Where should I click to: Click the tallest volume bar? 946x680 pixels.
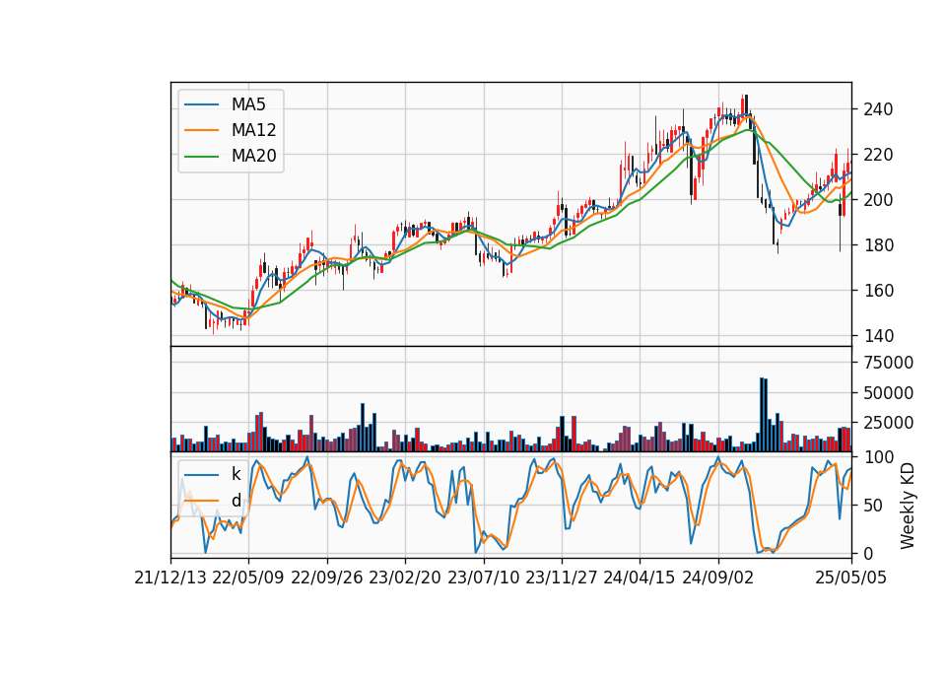pos(762,415)
